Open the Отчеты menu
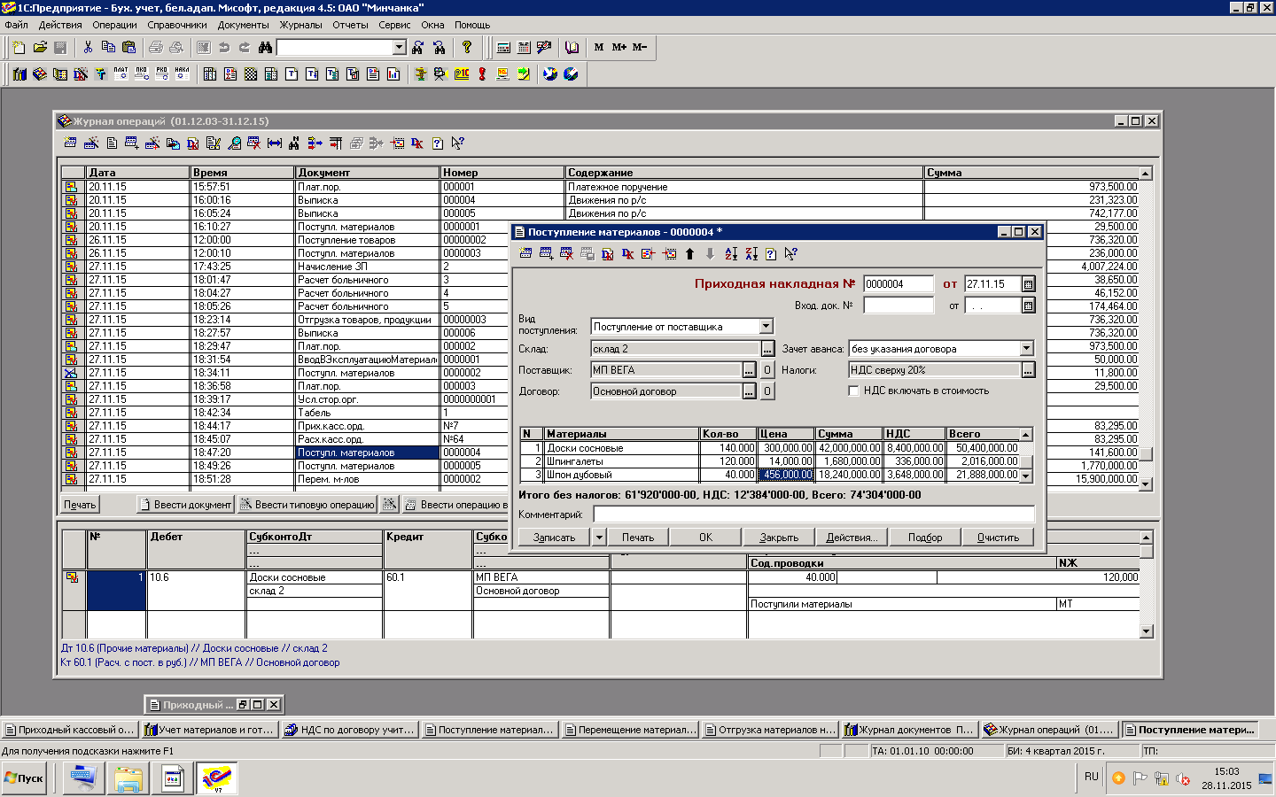The width and height of the screenshot is (1276, 797). click(350, 25)
